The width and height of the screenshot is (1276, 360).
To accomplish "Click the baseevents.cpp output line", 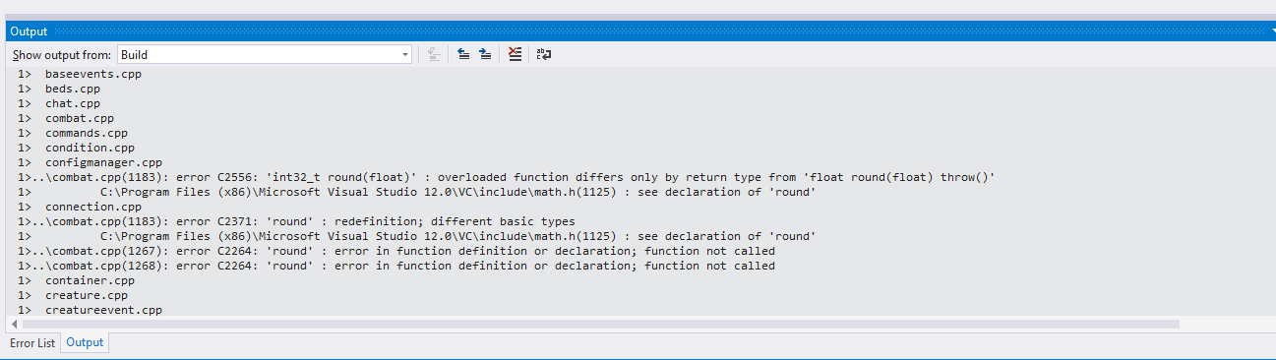I will pyautogui.click(x=79, y=74).
